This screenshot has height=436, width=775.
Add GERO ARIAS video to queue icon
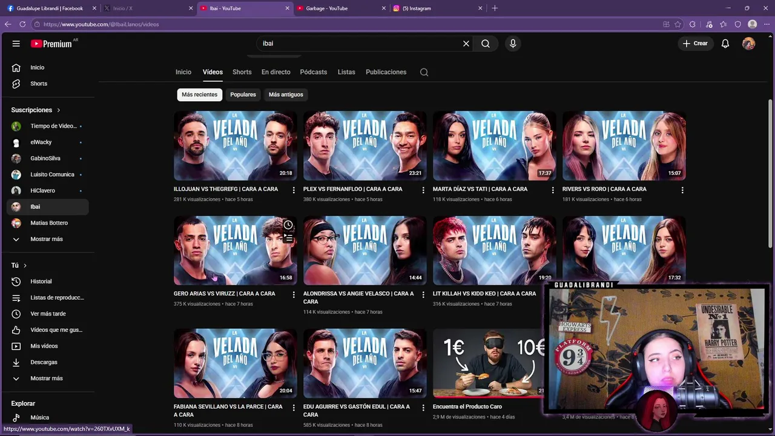pyautogui.click(x=288, y=239)
